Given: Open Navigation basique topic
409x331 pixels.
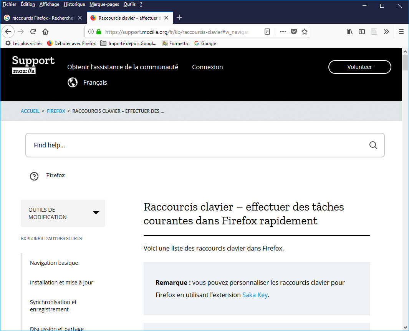Looking at the screenshot, I should point(54,263).
